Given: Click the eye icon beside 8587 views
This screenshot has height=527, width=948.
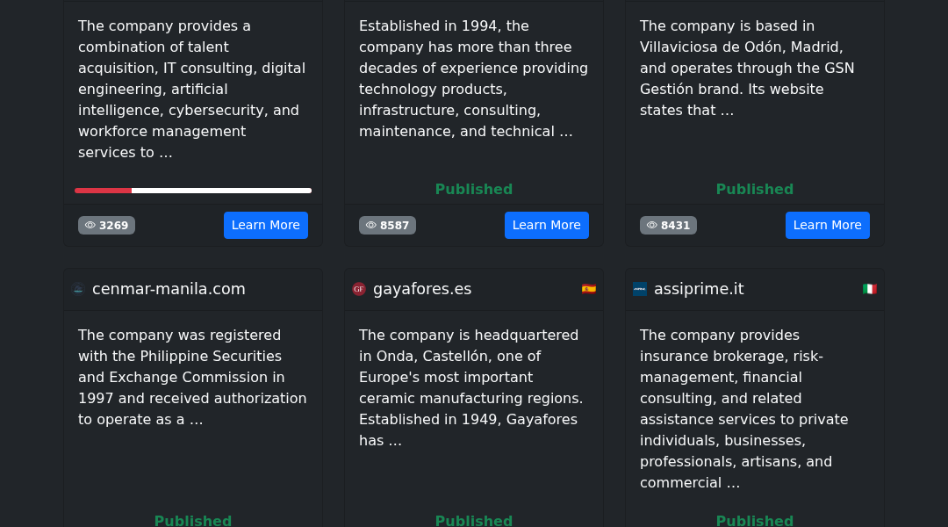Looking at the screenshot, I should click(x=371, y=225).
